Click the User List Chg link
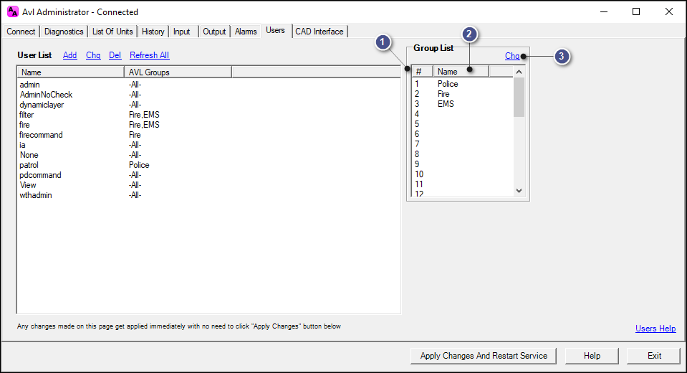The image size is (687, 373). tap(93, 55)
